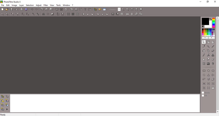Select the Diamond selection shape
The image size is (219, 116).
pyautogui.click(x=204, y=75)
